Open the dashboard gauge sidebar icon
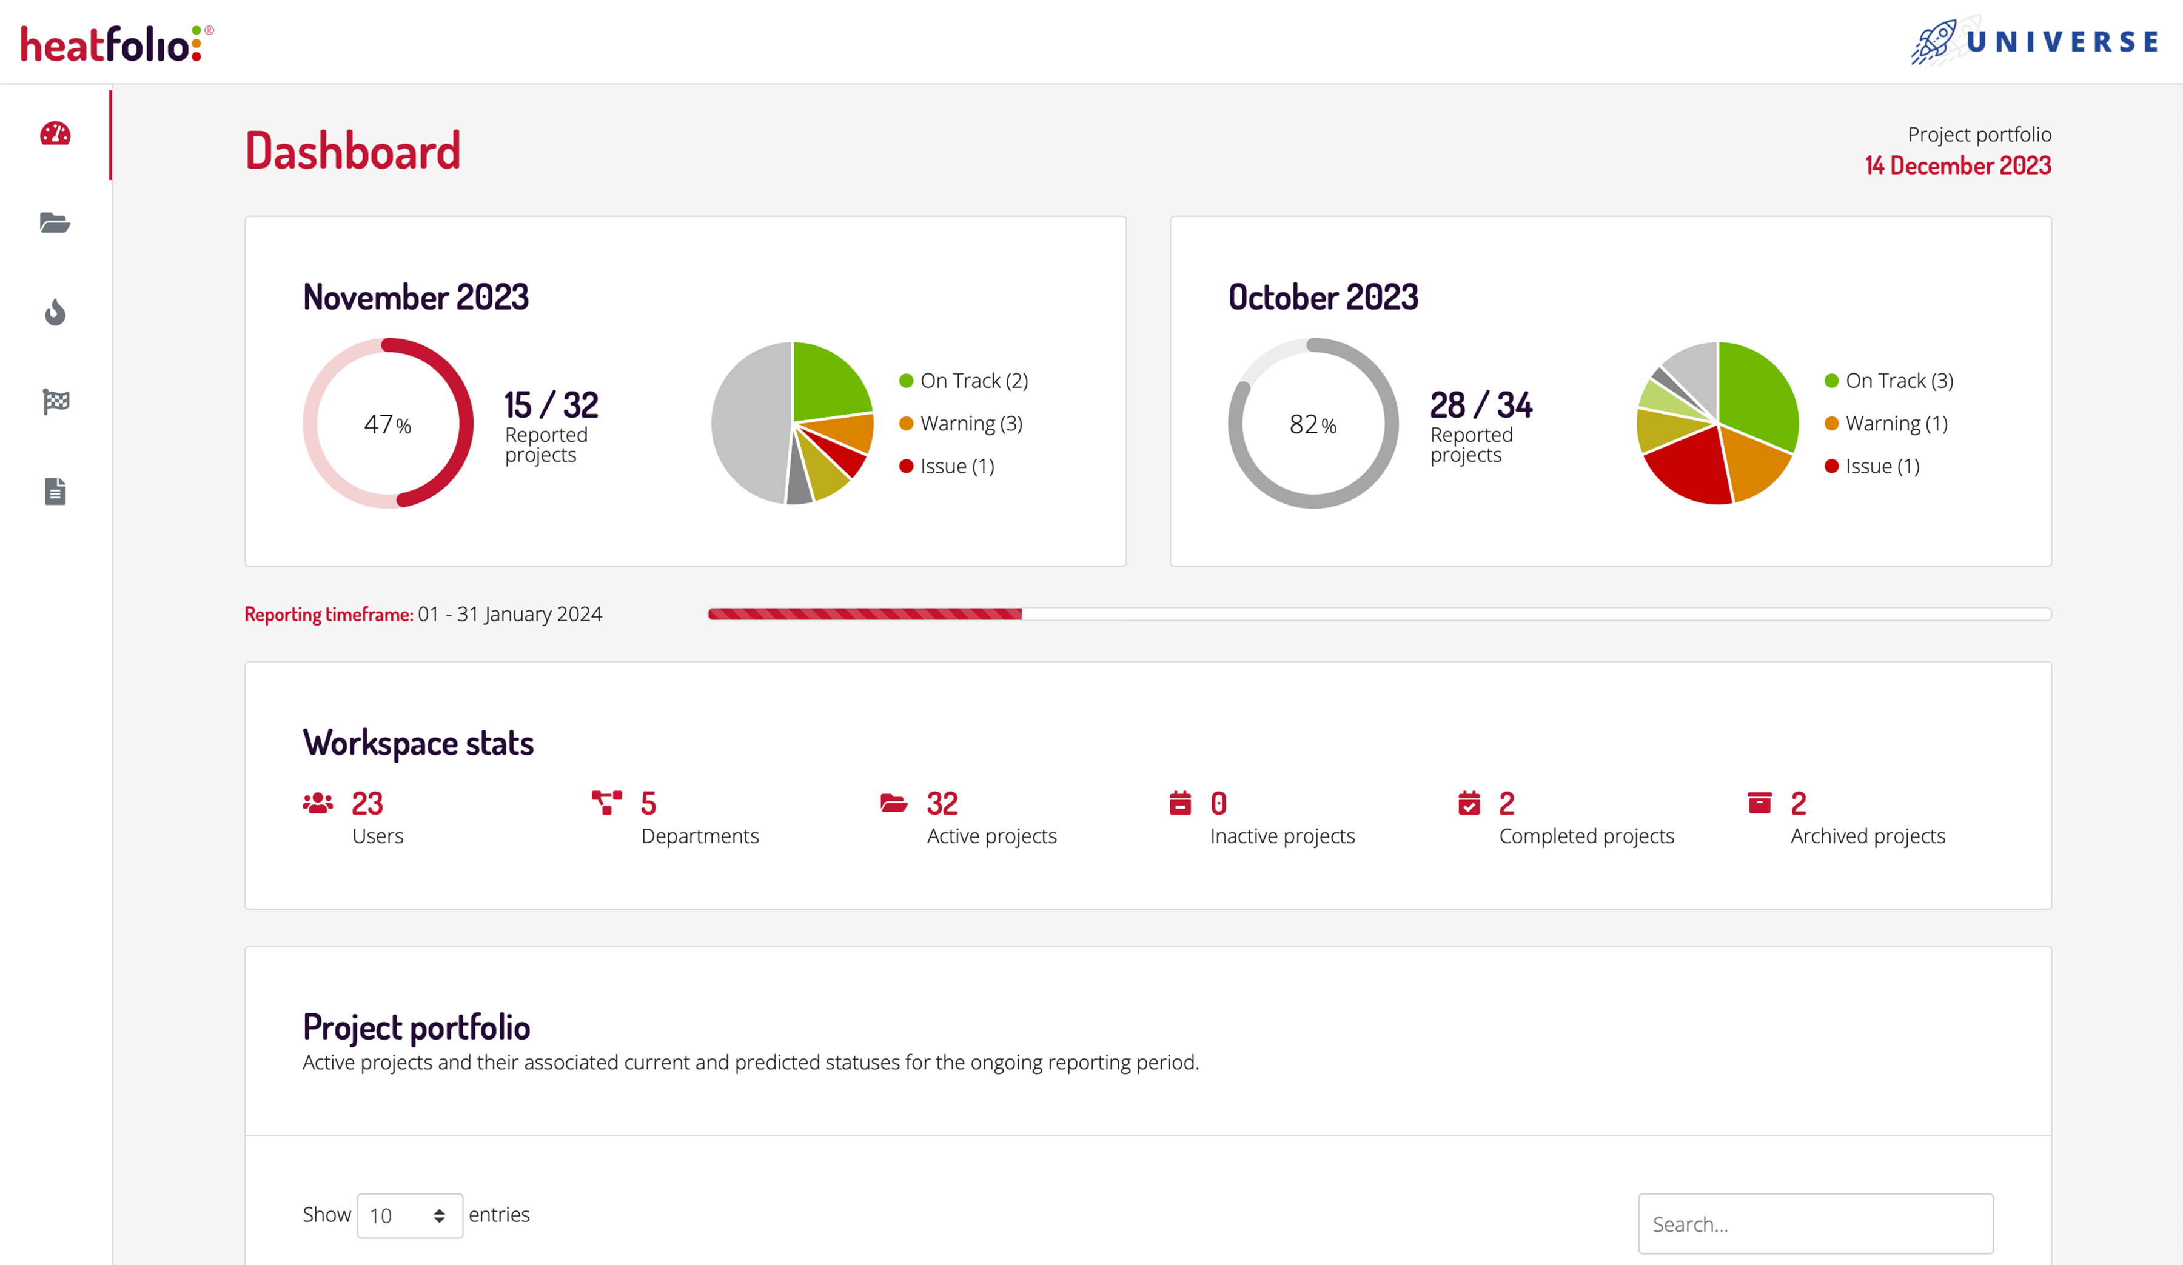 click(x=55, y=133)
